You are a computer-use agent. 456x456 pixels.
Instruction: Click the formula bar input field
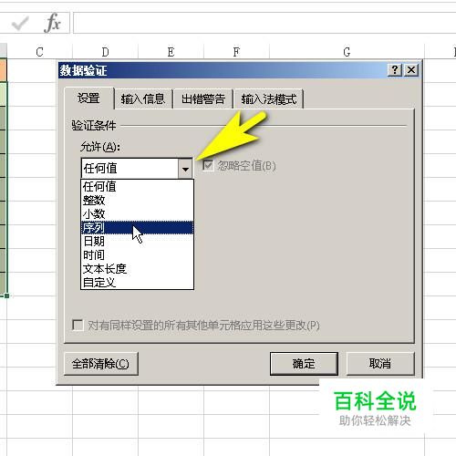click(x=264, y=23)
